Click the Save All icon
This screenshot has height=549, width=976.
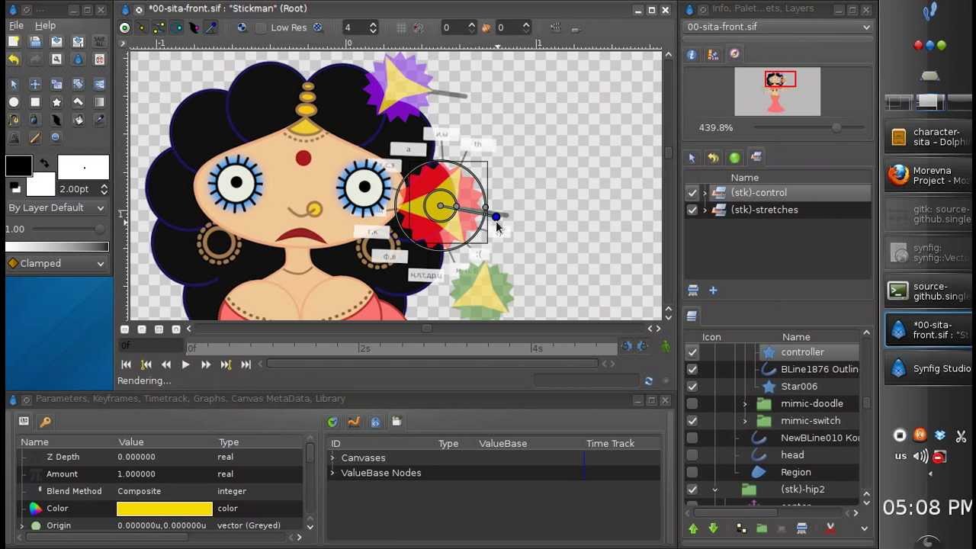coord(99,41)
